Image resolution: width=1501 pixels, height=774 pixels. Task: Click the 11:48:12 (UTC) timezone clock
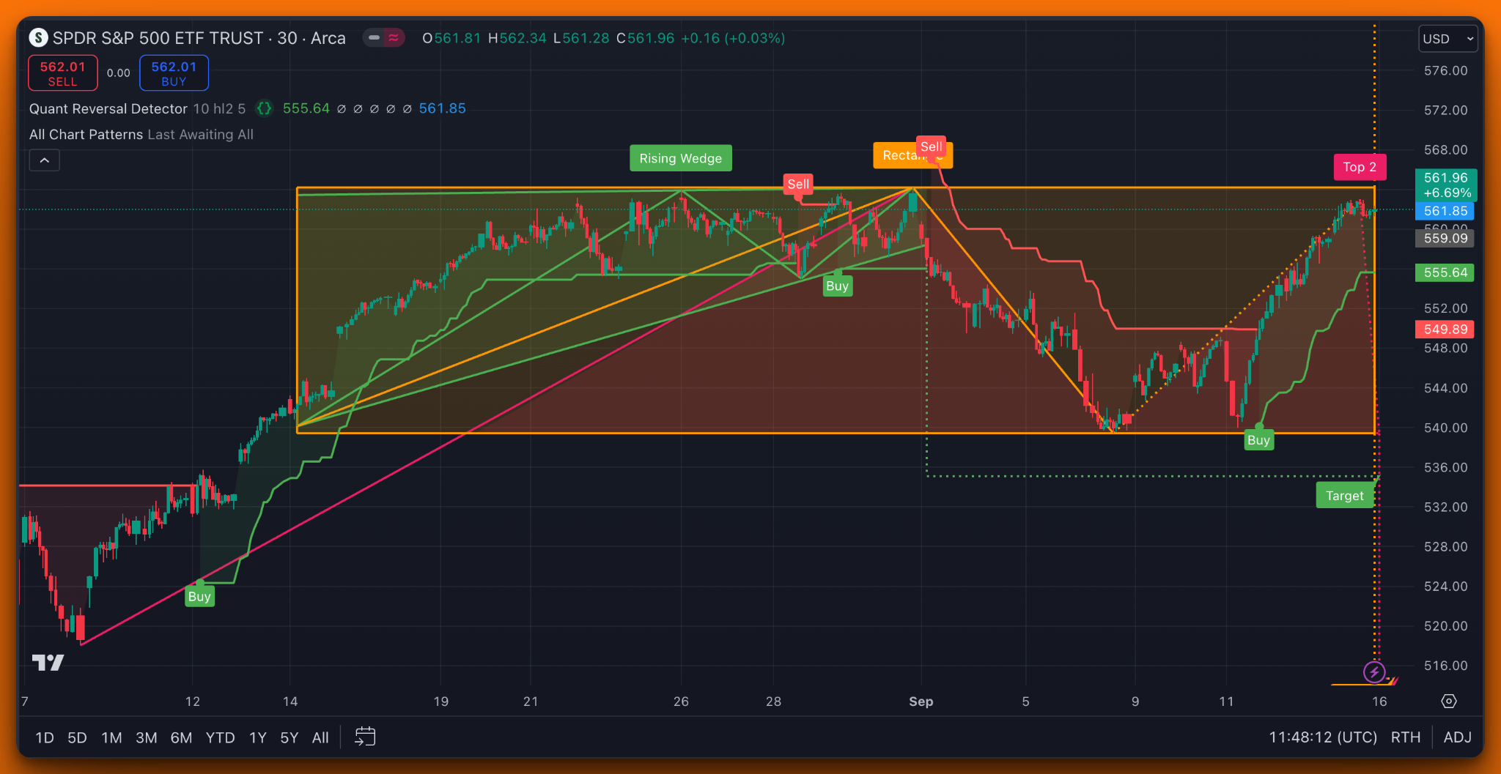1323,737
